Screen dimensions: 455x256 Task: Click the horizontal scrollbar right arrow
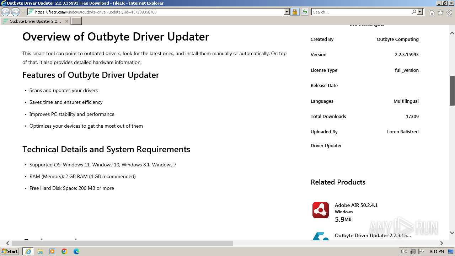(442, 243)
